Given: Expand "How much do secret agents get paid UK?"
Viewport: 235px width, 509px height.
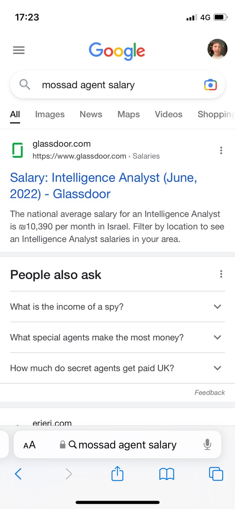Looking at the screenshot, I should pyautogui.click(x=117, y=368).
